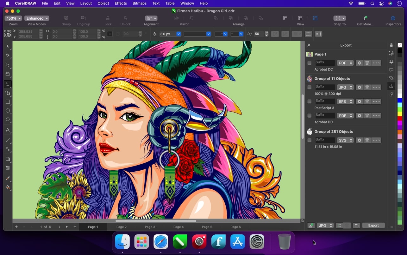Switch to Page 3 tab

149,227
